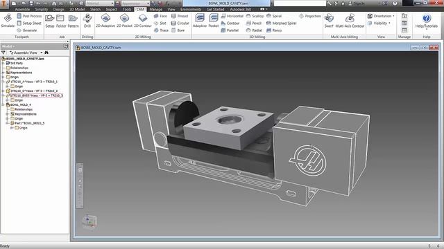Switch to the Autodesk 360 ribbon tab
444x249 pixels.
(x=240, y=9)
